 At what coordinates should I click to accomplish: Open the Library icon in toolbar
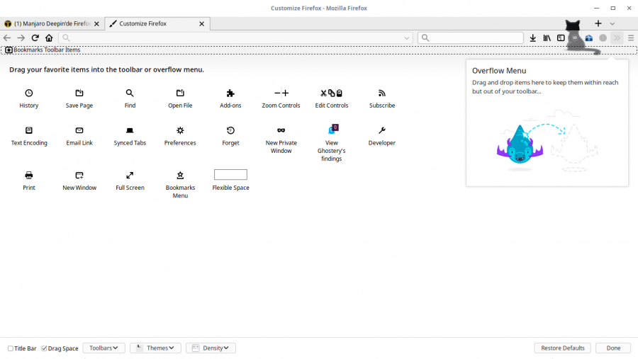point(547,38)
